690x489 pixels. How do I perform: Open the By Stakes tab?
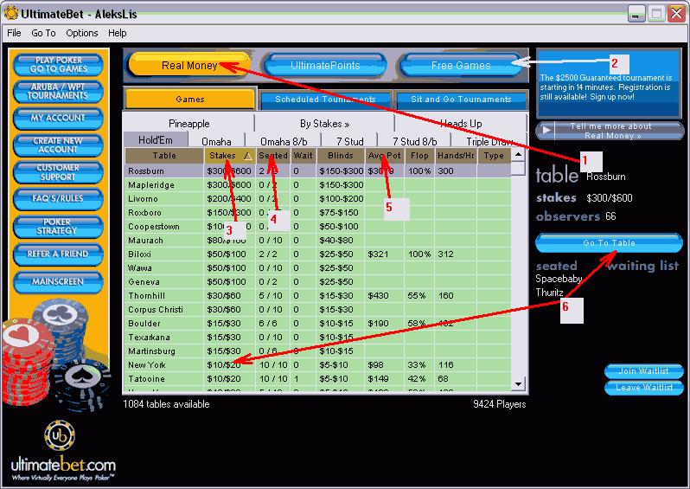[x=325, y=124]
